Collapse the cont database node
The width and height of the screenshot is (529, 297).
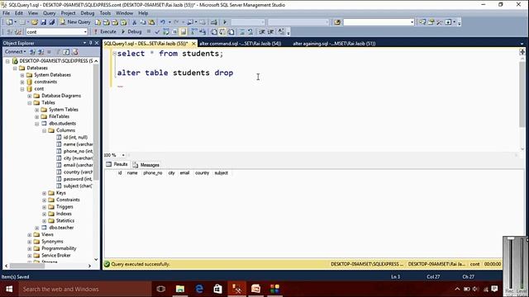pos(22,89)
